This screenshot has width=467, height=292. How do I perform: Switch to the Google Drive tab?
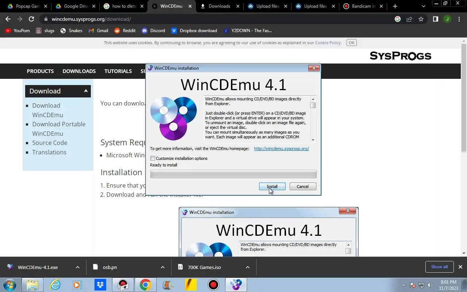pos(75,6)
